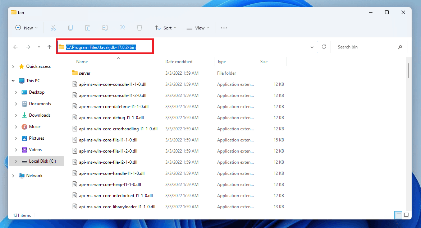Select api-ms-win-core-handle-l1-1-0.dll
The width and height of the screenshot is (421, 228).
coord(112,173)
